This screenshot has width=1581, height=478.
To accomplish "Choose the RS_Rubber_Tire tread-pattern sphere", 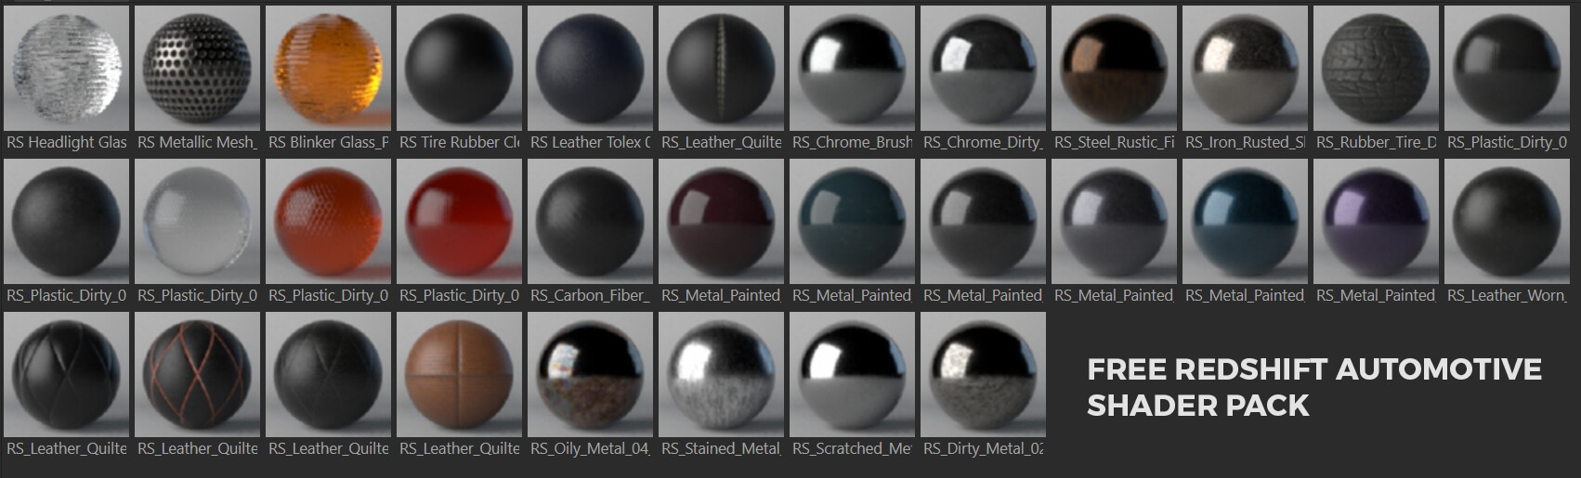I will click(1376, 69).
